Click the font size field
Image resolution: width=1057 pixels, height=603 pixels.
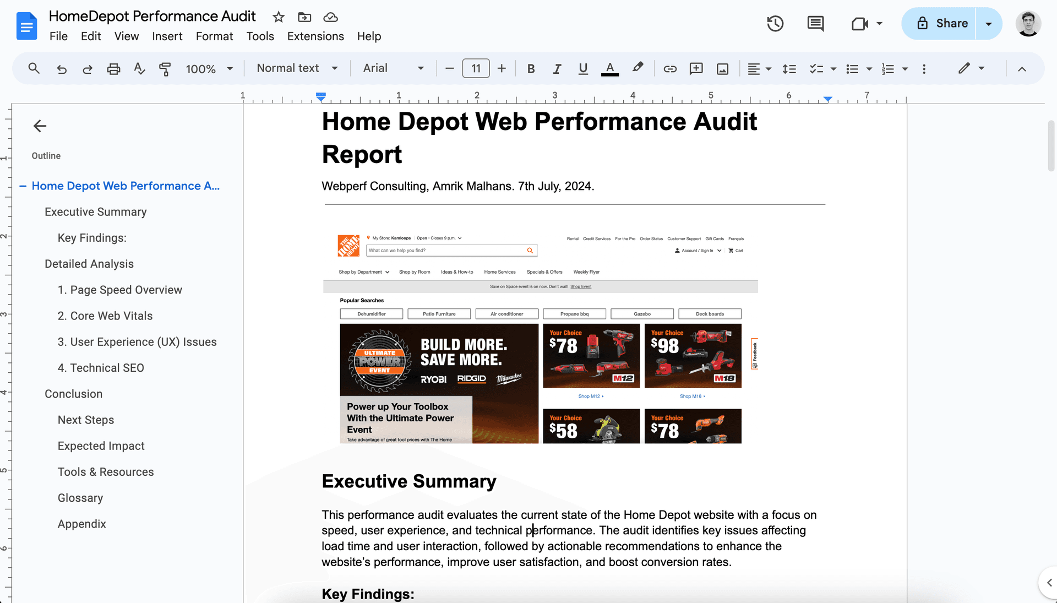point(476,68)
